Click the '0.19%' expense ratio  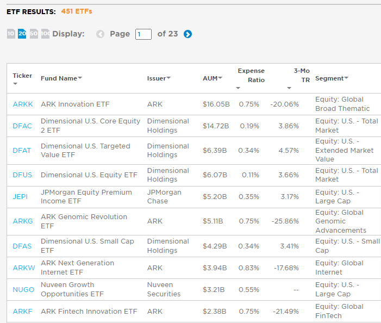pyautogui.click(x=249, y=126)
